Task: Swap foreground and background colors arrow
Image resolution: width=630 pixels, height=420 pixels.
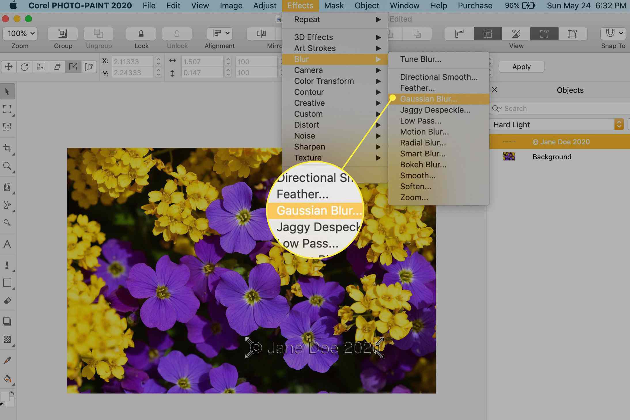Action: pyautogui.click(x=12, y=393)
